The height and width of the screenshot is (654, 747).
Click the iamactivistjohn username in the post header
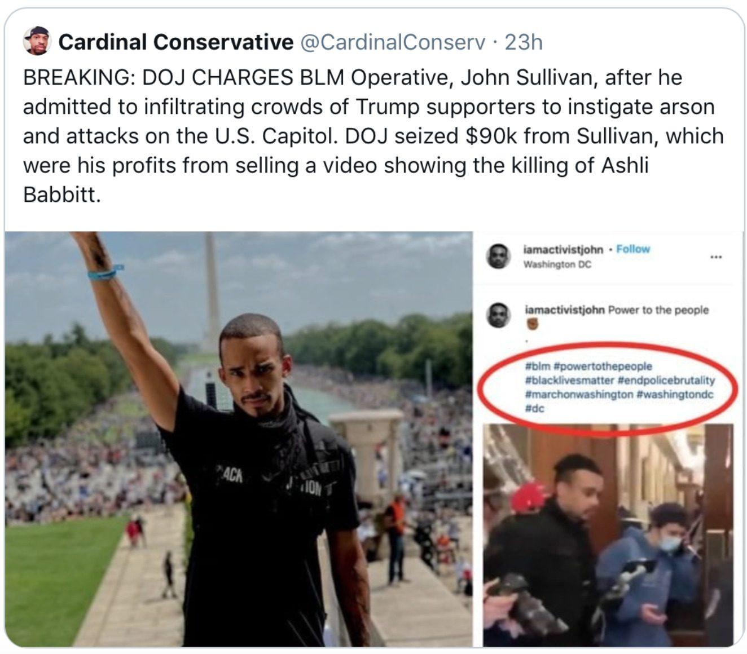pyautogui.click(x=563, y=249)
